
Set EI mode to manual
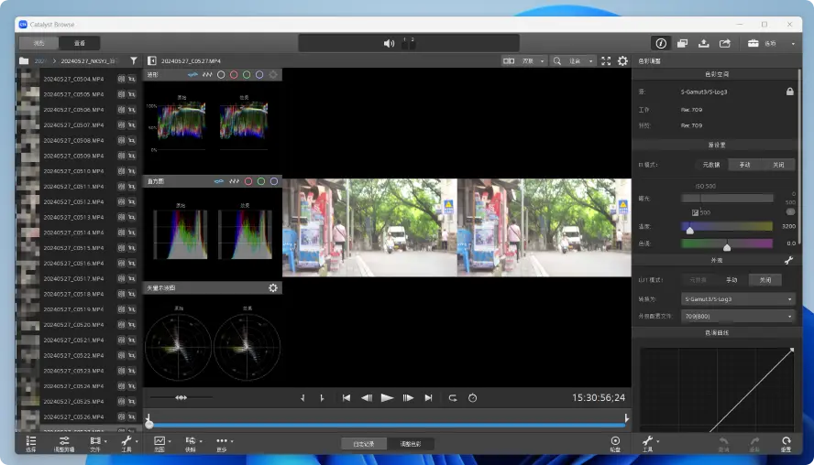coord(744,165)
